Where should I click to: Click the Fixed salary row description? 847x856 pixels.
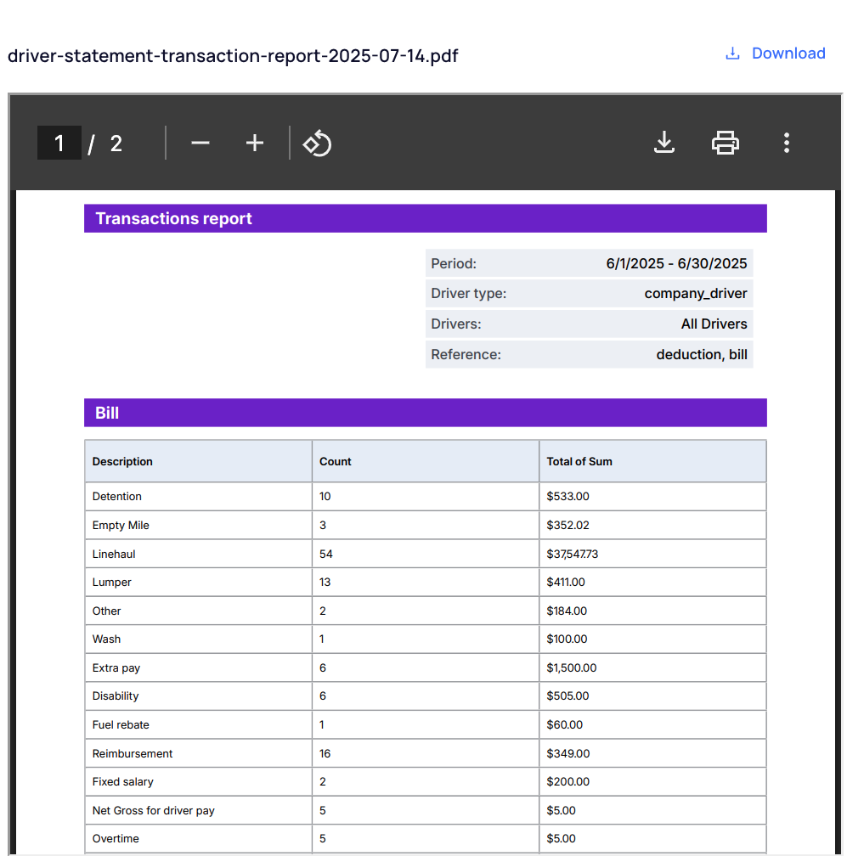coord(123,782)
